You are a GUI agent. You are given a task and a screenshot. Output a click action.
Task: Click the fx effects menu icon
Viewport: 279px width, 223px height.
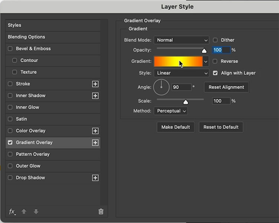(x=12, y=212)
